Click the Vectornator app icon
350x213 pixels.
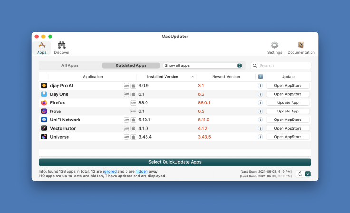tap(44, 128)
